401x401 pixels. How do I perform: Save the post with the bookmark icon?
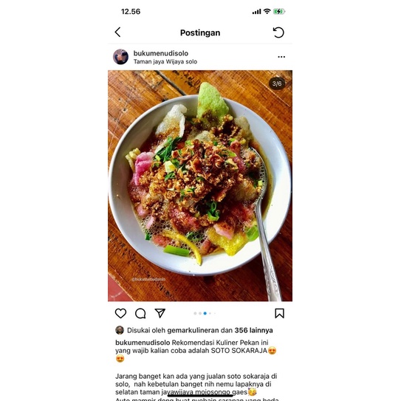pos(279,313)
